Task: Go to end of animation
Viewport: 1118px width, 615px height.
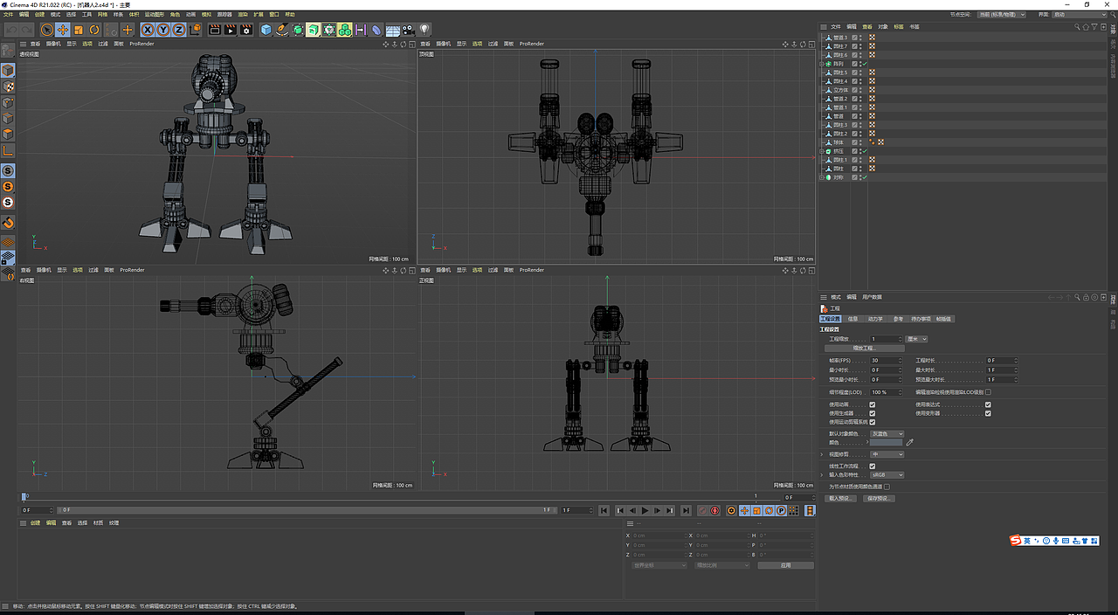Action: coord(686,510)
